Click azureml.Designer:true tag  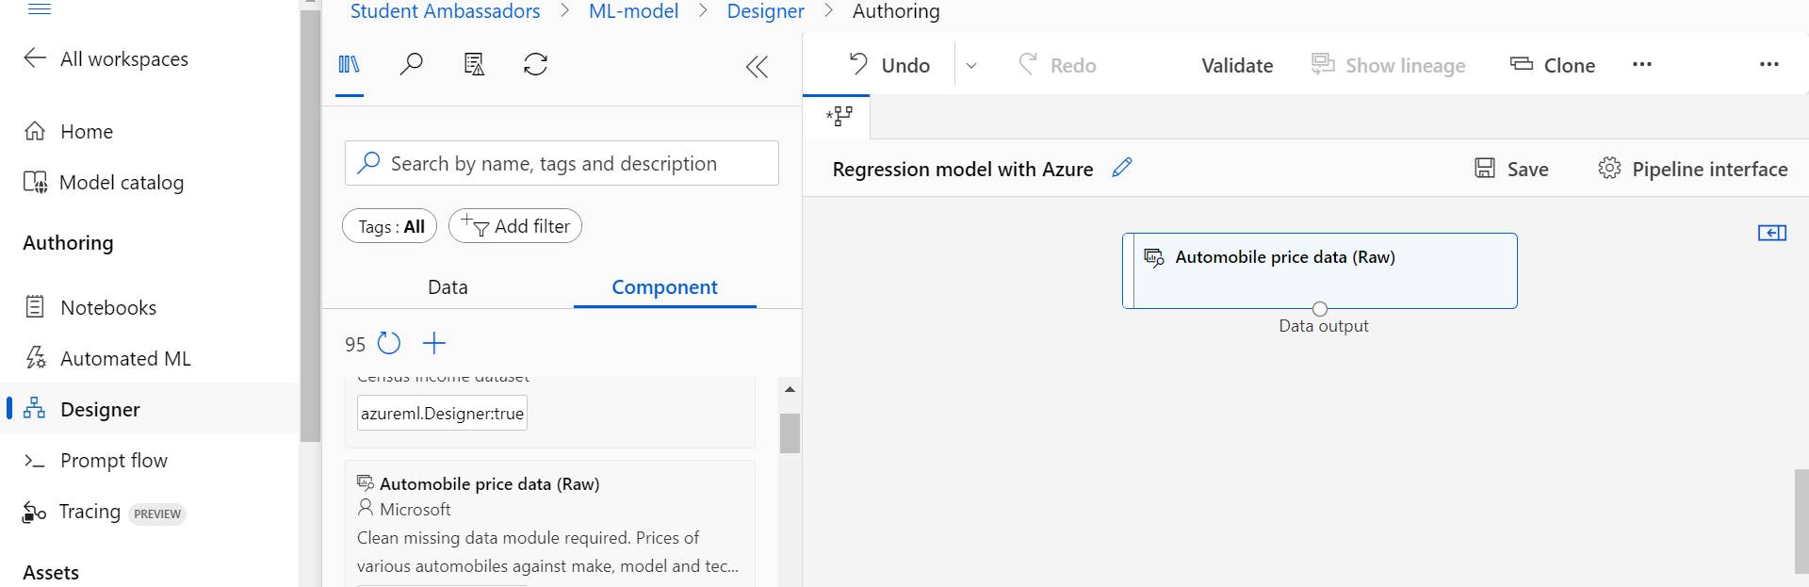[x=442, y=413]
